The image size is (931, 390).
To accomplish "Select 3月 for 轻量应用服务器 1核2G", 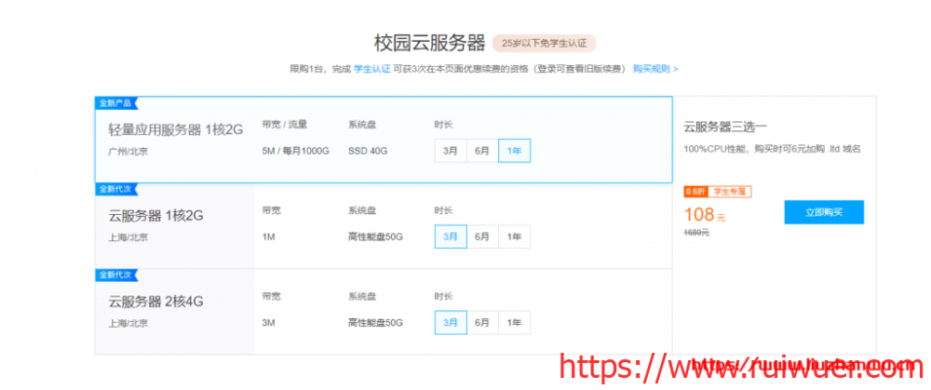I will (451, 151).
